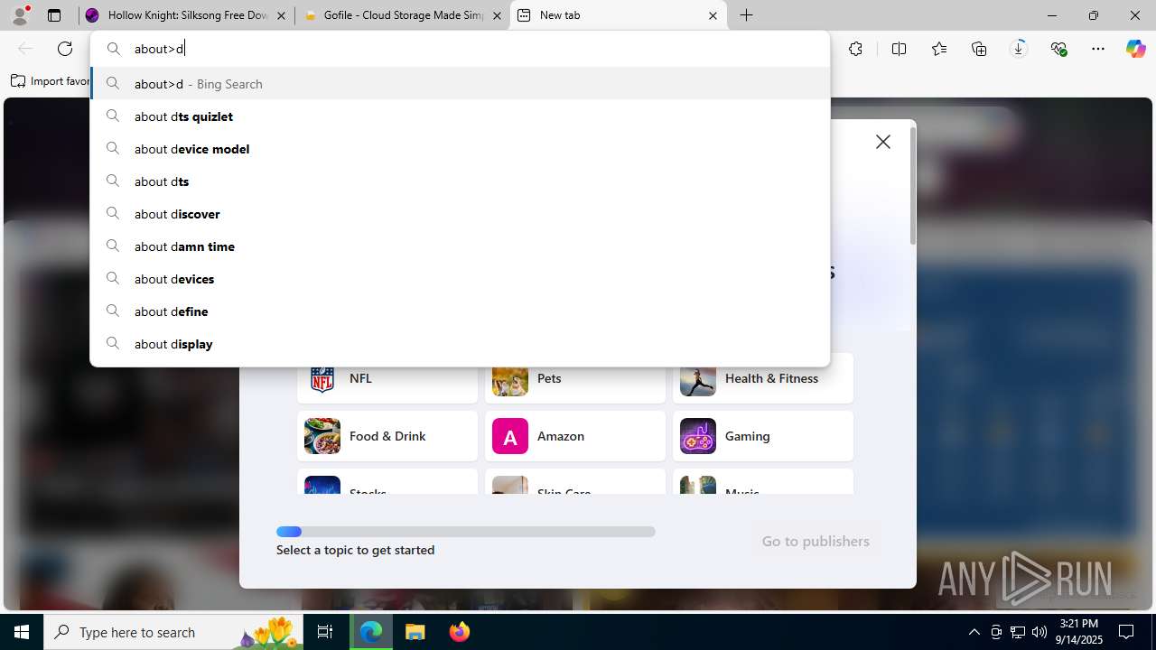Image resolution: width=1156 pixels, height=650 pixels.
Task: Open Downloads icon in toolbar
Action: (x=1019, y=49)
